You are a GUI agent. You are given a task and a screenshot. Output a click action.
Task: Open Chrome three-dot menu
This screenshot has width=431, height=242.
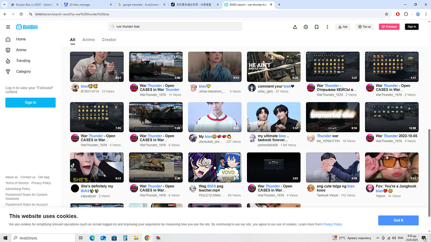pyautogui.click(x=426, y=14)
